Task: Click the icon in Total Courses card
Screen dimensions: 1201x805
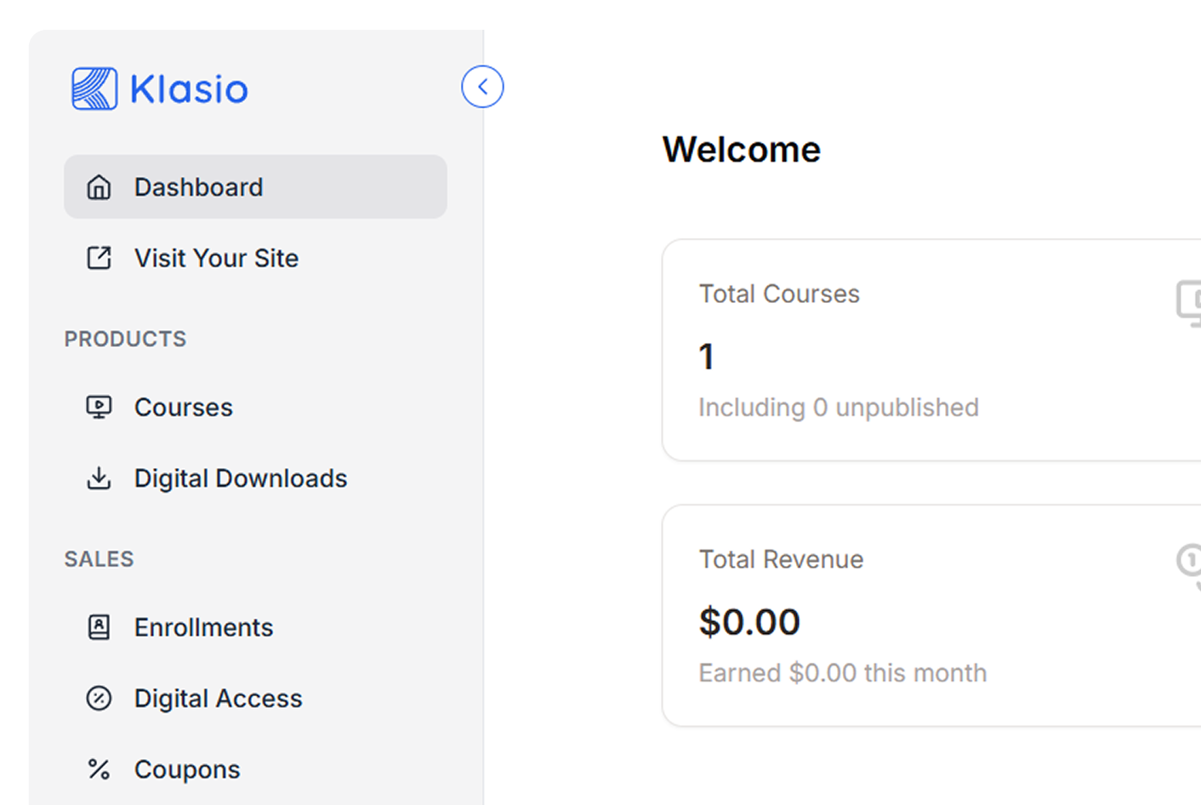Action: pyautogui.click(x=1189, y=302)
